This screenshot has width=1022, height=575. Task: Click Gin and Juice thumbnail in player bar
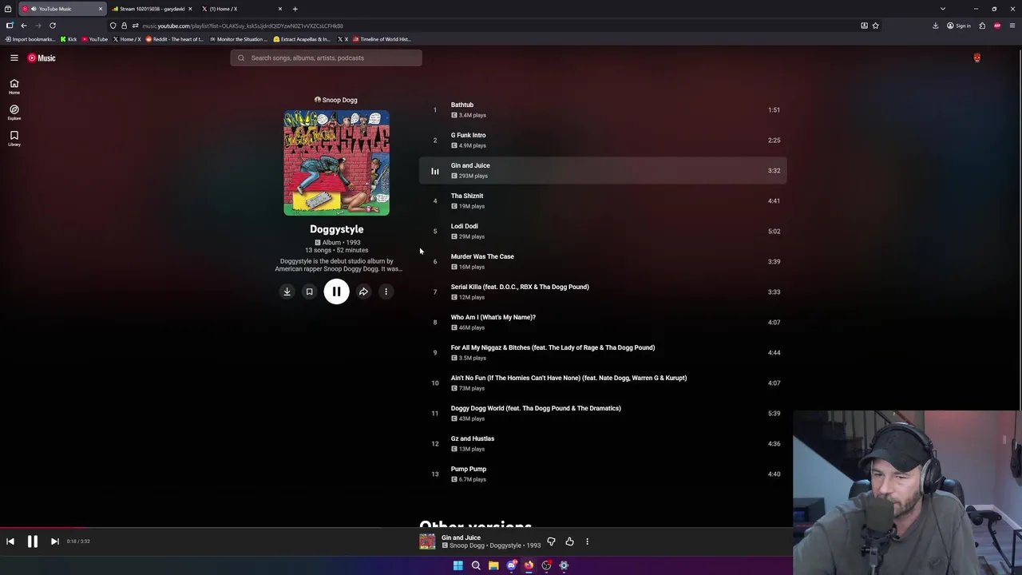tap(427, 541)
